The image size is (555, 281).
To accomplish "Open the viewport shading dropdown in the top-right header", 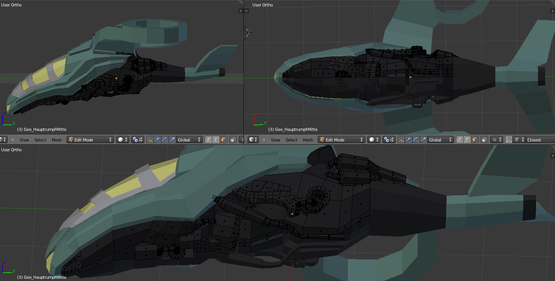I will point(374,140).
